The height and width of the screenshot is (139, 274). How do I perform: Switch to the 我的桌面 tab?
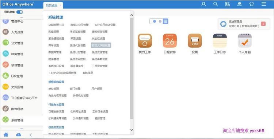pyautogui.click(x=52, y=5)
